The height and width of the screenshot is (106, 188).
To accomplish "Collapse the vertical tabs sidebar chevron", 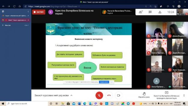I will 28,11.
